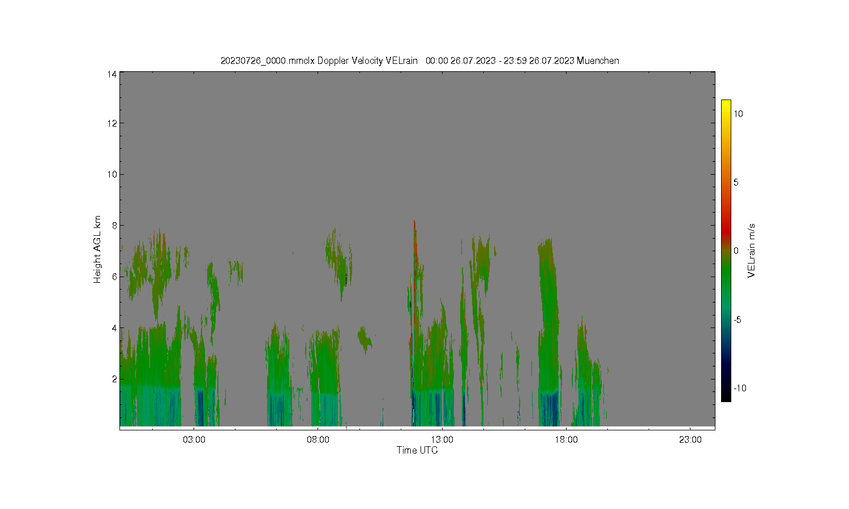Click the 12 km height tick label
Screen dimensions: 849x509
point(112,123)
